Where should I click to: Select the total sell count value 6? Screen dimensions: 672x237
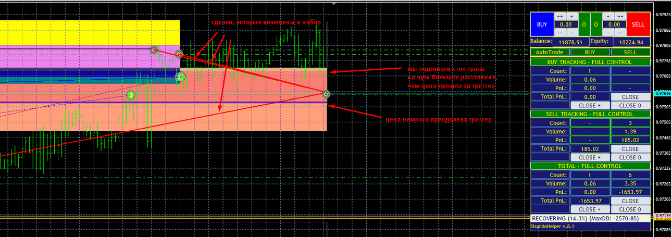click(x=630, y=175)
